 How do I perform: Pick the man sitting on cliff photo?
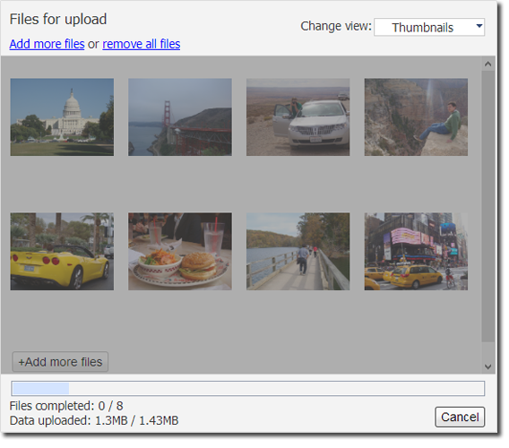[416, 116]
